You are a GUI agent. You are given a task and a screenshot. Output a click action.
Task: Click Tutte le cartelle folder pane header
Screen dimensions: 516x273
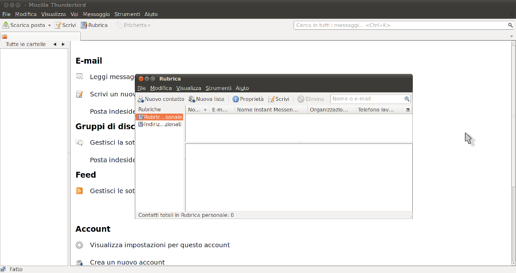pyautogui.click(x=26, y=44)
